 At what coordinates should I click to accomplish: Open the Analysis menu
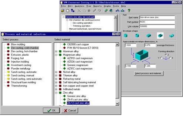79,6
